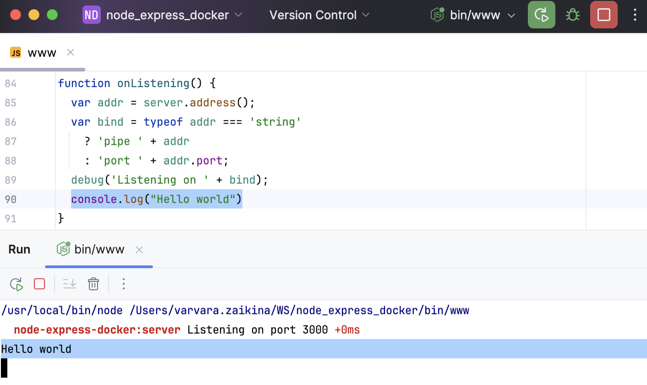Run the bin/www configuration from title bar
Viewport: 647px width, 385px height.
click(x=541, y=15)
